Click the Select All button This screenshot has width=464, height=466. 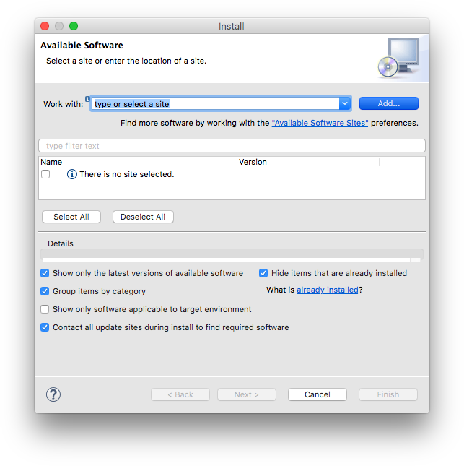[71, 217]
